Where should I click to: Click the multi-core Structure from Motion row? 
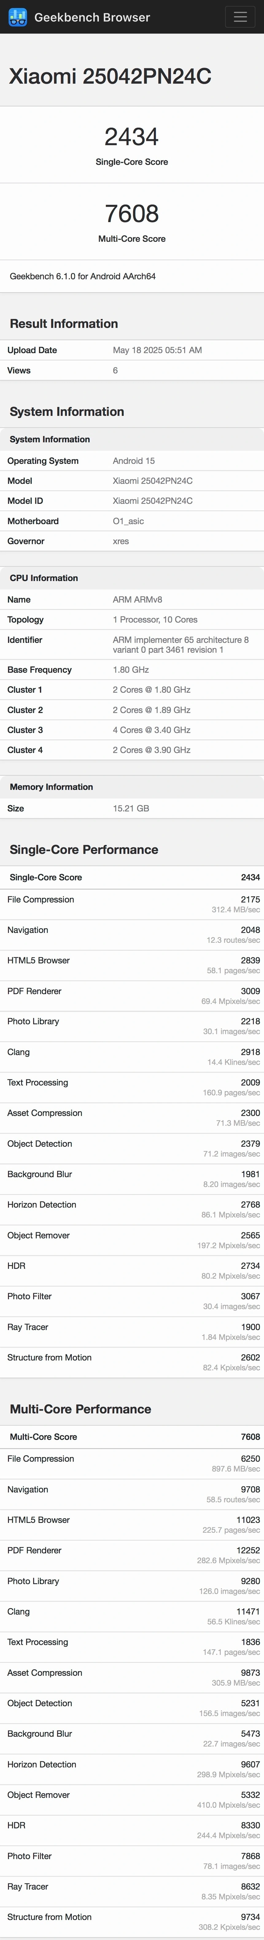pos(132,1921)
